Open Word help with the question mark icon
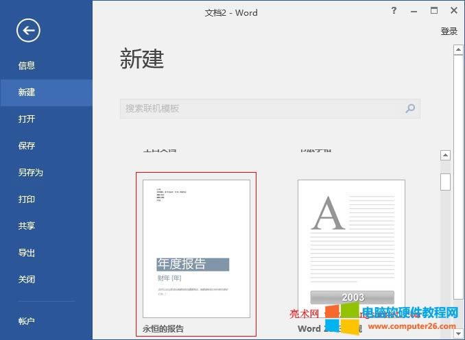 [x=394, y=11]
